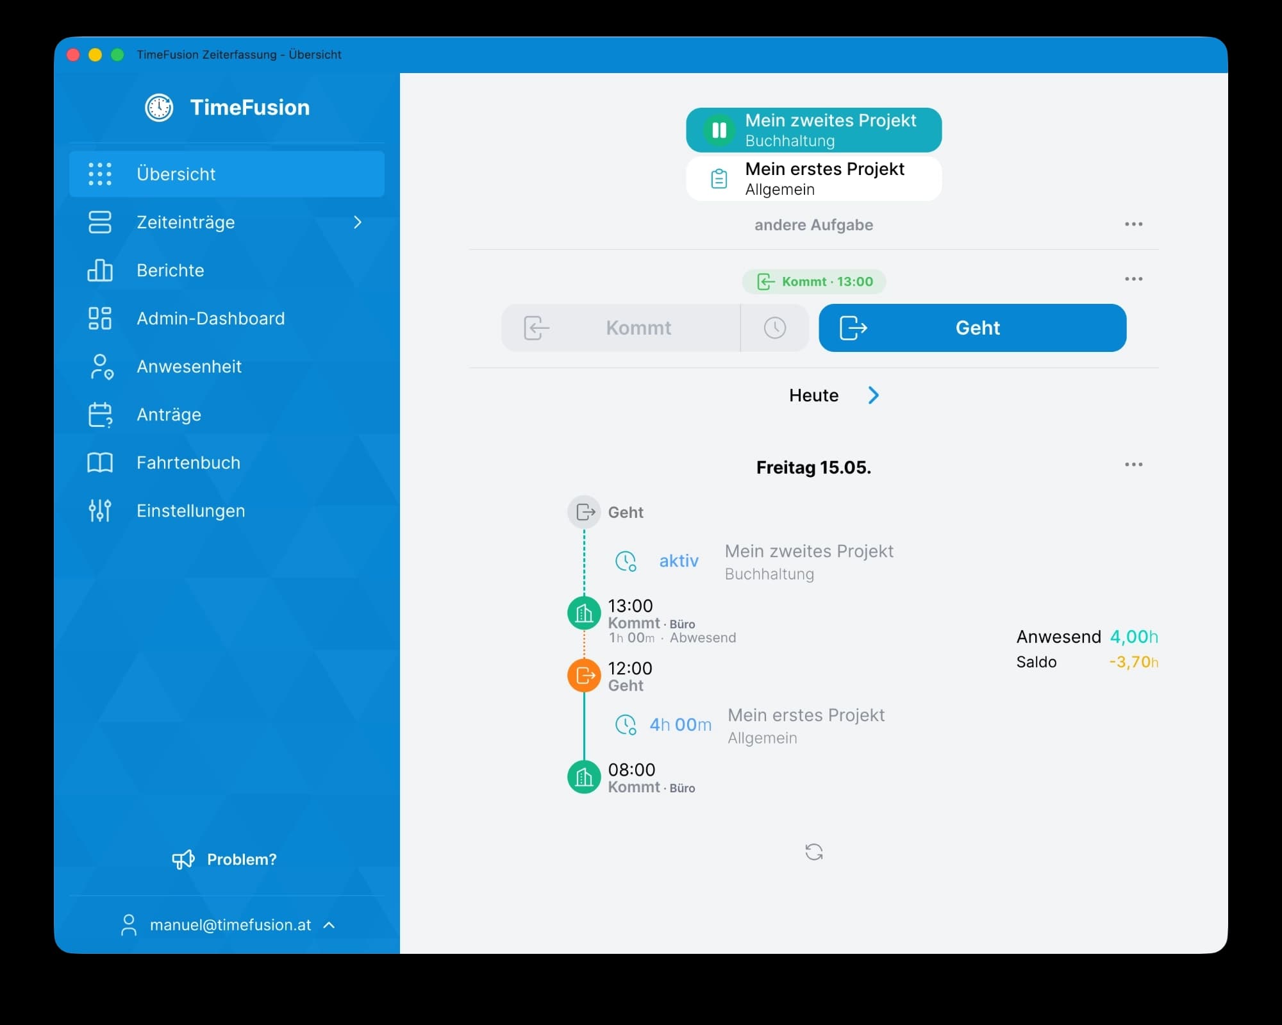Click the grey Geht icon at timeline top
Image resolution: width=1282 pixels, height=1025 pixels.
(x=584, y=512)
